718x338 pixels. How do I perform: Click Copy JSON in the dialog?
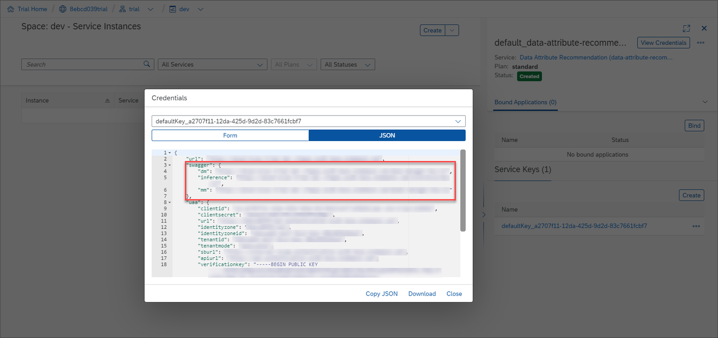coord(381,294)
